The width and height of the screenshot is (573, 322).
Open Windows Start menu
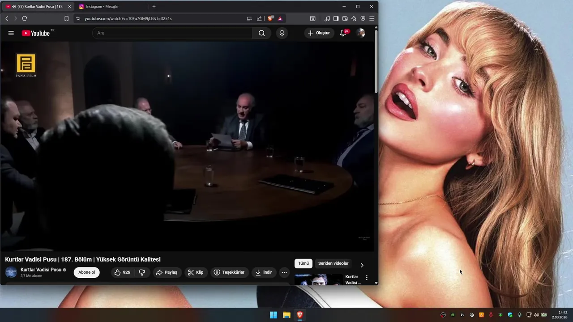click(x=274, y=315)
